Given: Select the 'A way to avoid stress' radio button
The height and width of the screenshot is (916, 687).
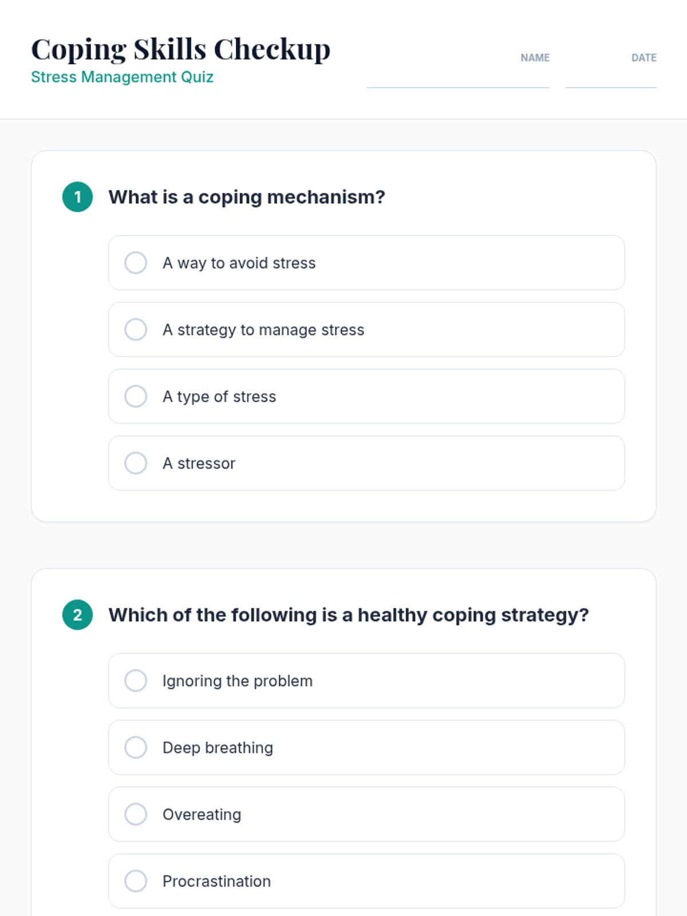Looking at the screenshot, I should [x=136, y=263].
